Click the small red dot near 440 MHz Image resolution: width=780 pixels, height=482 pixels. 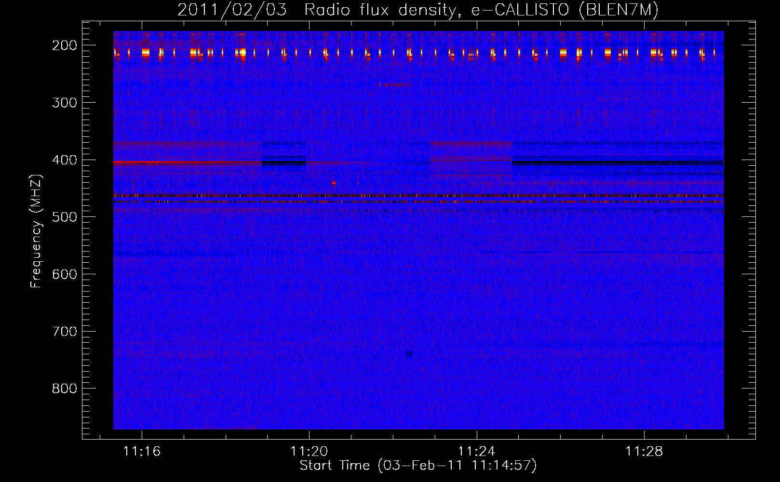[334, 183]
